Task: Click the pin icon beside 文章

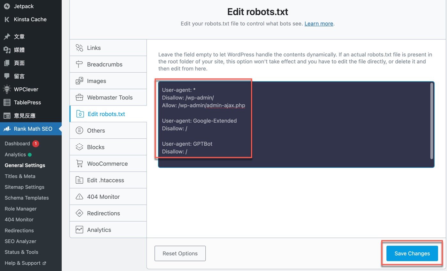Action: (7, 37)
